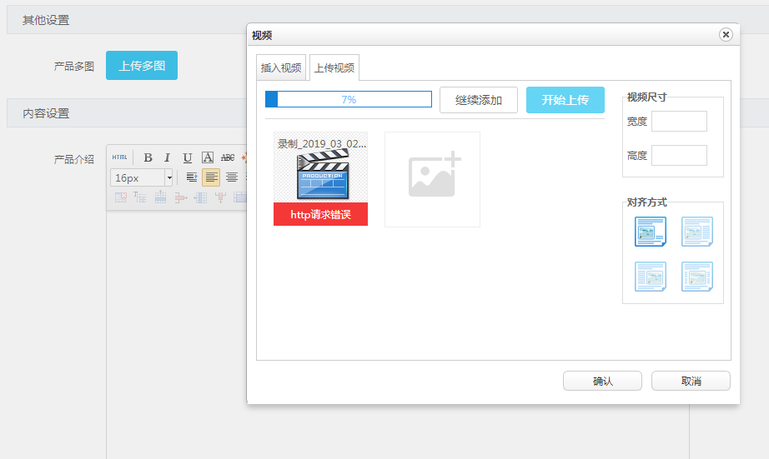Click the 7% upload progress bar
This screenshot has height=459, width=769.
coord(348,99)
